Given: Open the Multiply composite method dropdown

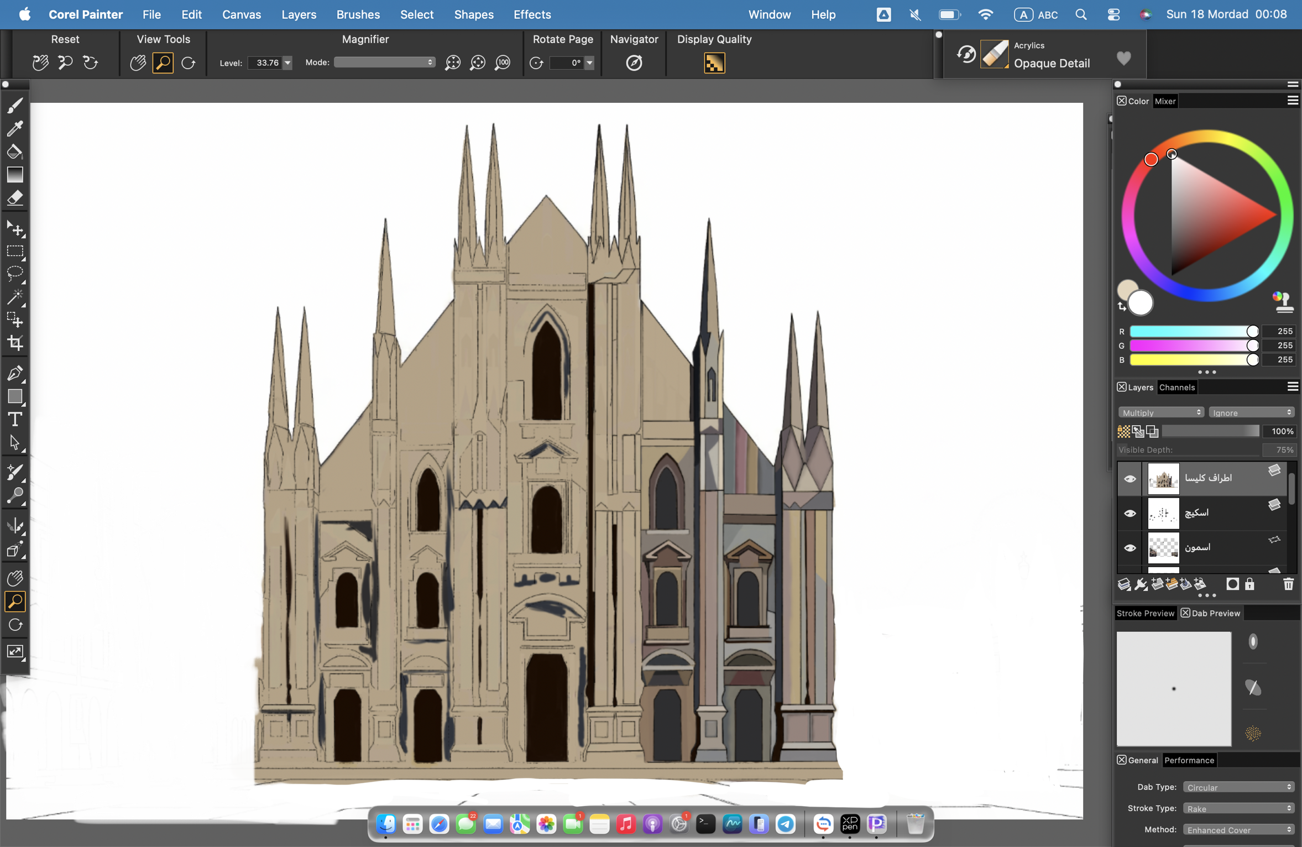Looking at the screenshot, I should [1160, 413].
